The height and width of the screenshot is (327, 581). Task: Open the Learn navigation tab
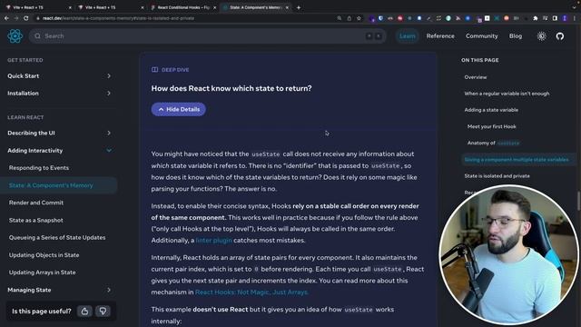408,36
